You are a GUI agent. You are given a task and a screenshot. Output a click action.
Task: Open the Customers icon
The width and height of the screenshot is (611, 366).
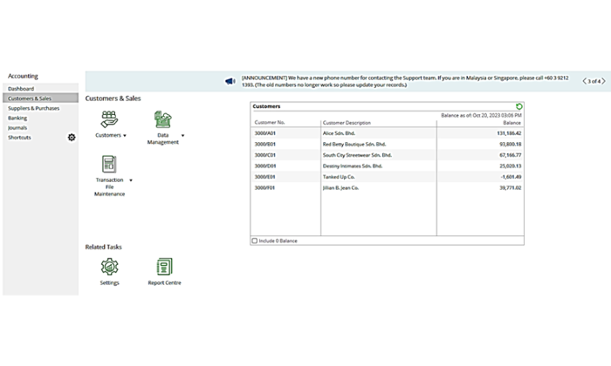click(x=109, y=119)
